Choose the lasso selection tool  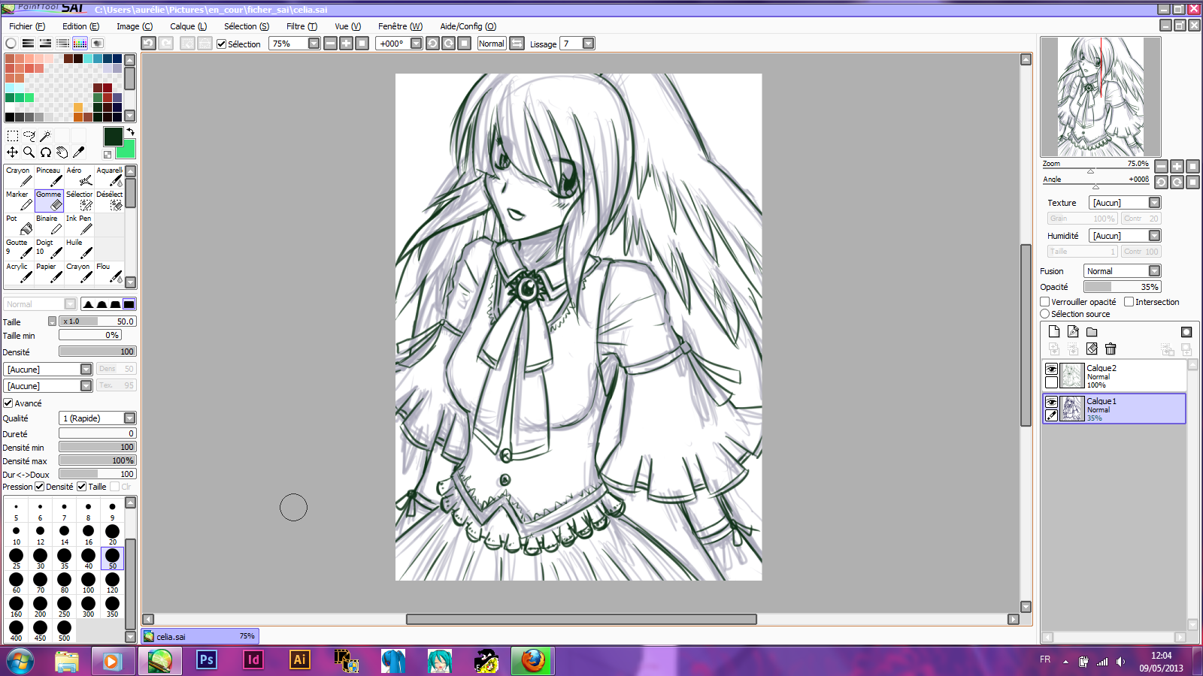point(29,136)
